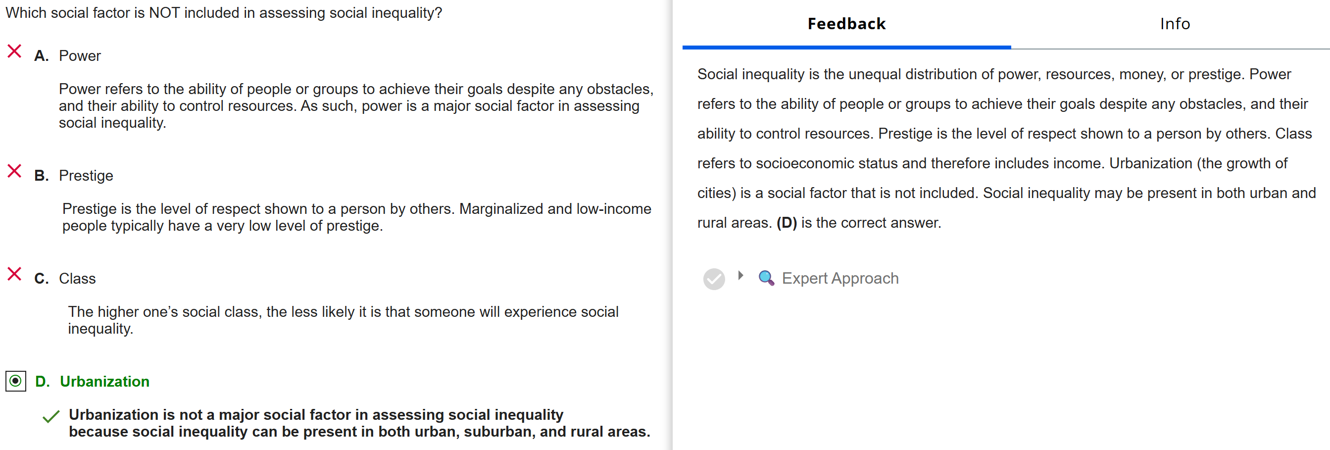Screen dimensions: 1330x450
Task: Click the Class explanation text
Action: (343, 320)
